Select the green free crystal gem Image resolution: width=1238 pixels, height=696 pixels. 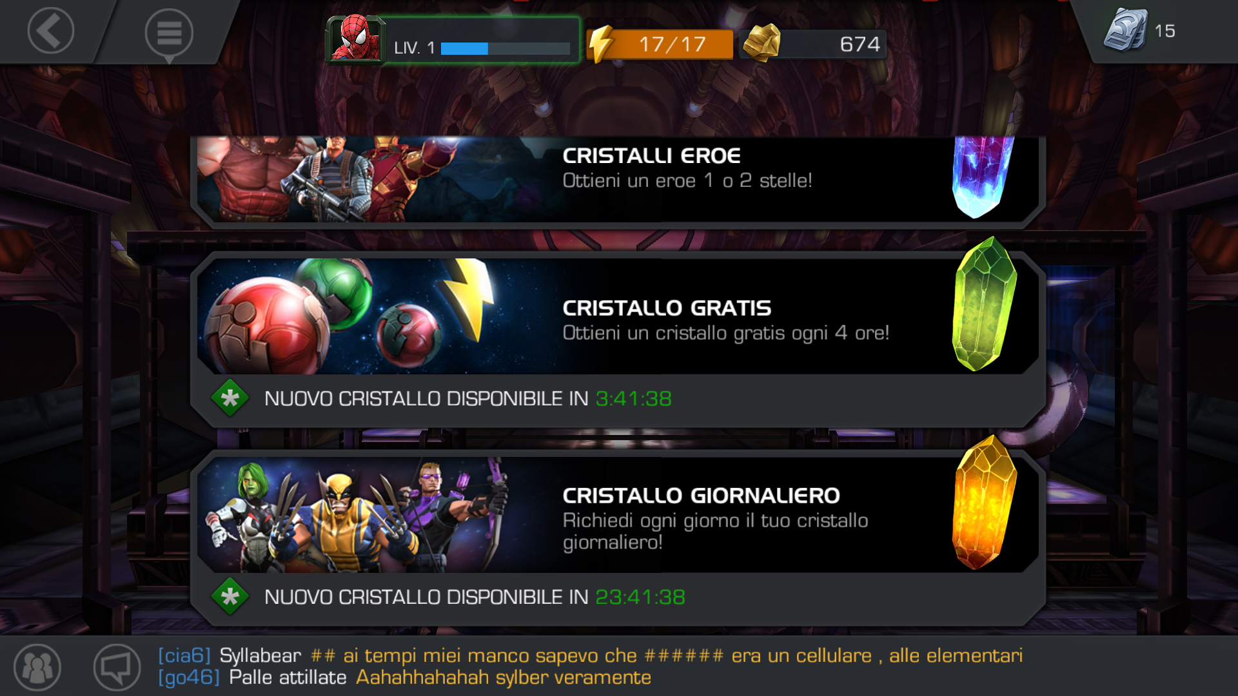click(x=985, y=304)
